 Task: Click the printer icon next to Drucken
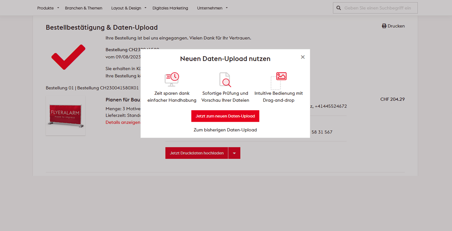pos(384,26)
